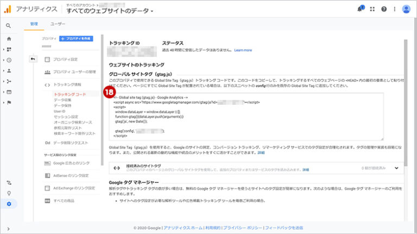Click the すべての商品 link icon
The image size is (417, 234).
(x=47, y=201)
